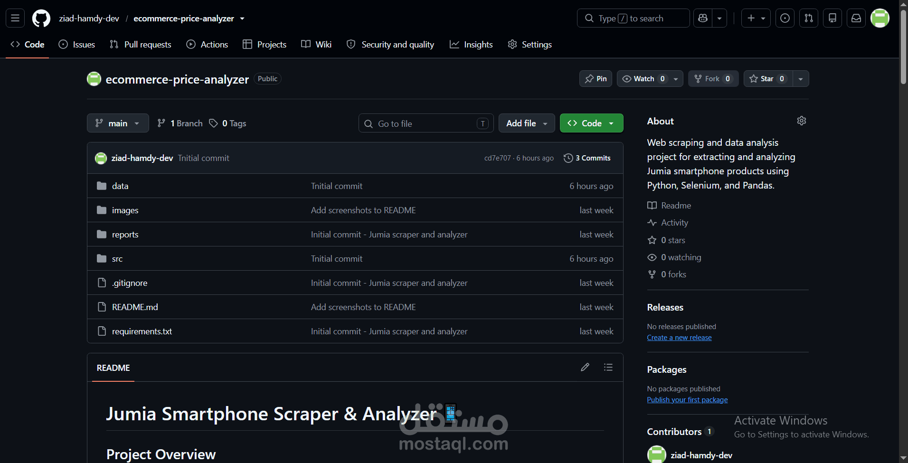Open the notifications inbox icon
The image size is (908, 463).
pos(856,18)
